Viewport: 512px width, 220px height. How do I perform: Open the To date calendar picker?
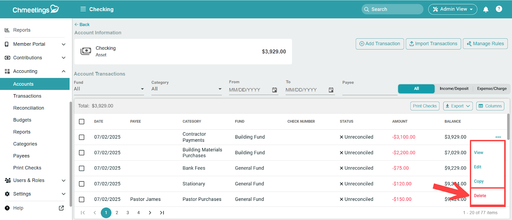point(331,90)
